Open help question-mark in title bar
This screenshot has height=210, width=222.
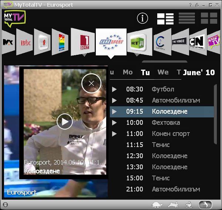tap(191, 5)
